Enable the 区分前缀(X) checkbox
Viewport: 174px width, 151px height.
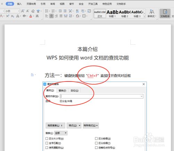96,139
